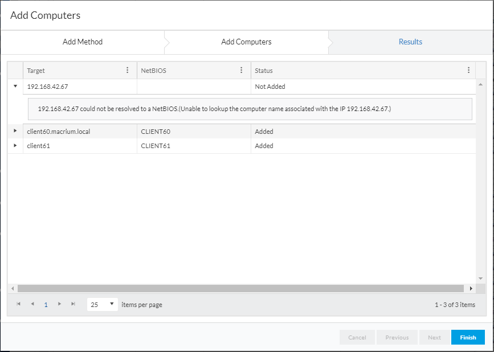Click the horizontal scrollbar left arrow
The image size is (494, 352).
pos(13,288)
